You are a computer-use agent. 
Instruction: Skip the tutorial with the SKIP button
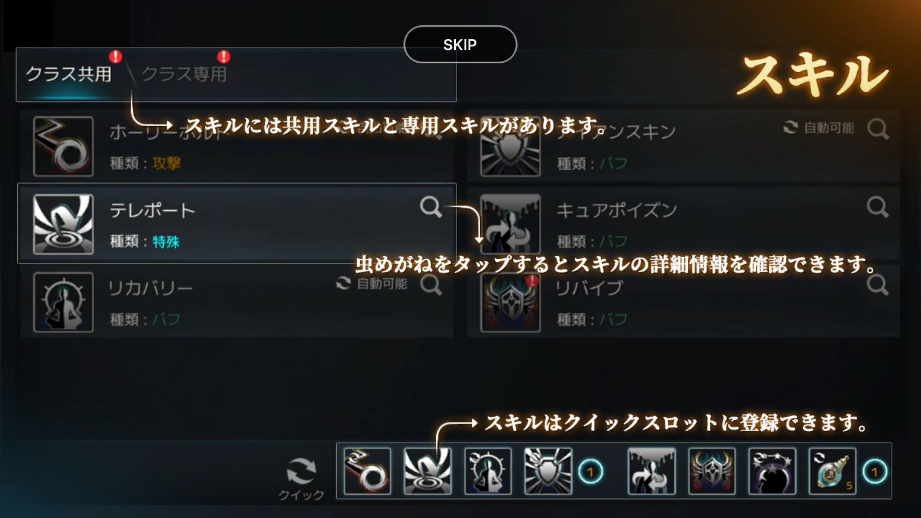(460, 44)
